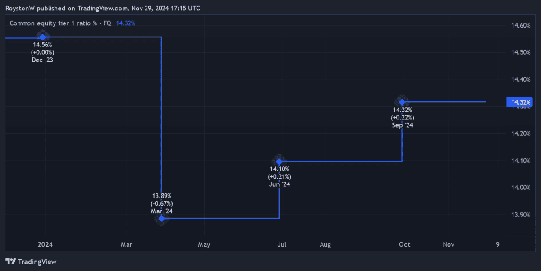Click the Nov label on the time axis

point(448,244)
